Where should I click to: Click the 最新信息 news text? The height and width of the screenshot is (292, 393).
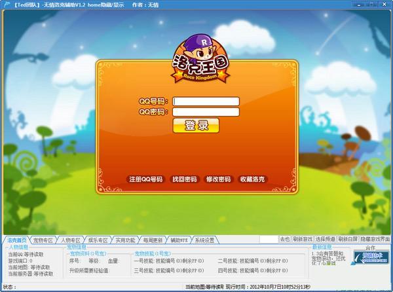point(328,259)
